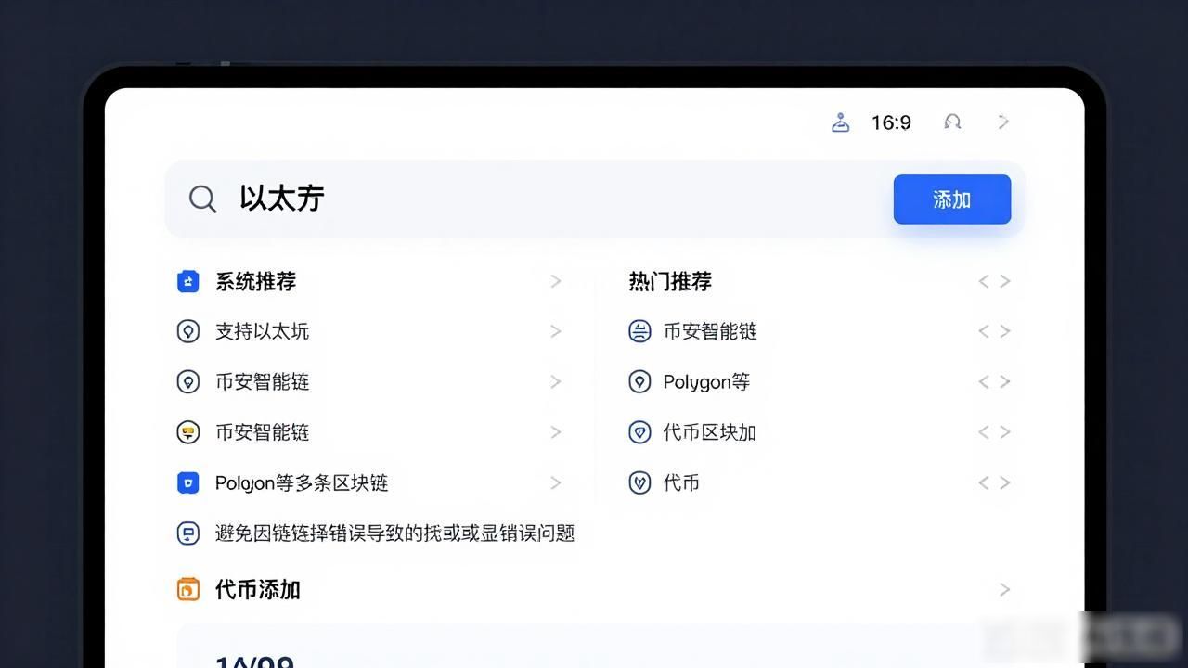
Task: Click the icon of the row labeled only 代币
Action: point(639,482)
